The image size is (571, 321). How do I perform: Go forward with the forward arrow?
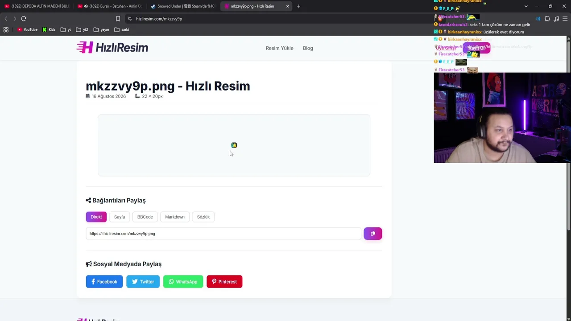14,19
